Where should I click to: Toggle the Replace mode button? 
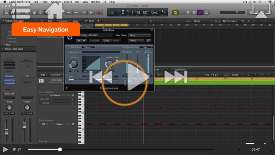188,12
